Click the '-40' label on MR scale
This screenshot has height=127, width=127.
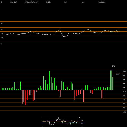[x=124, y=100]
